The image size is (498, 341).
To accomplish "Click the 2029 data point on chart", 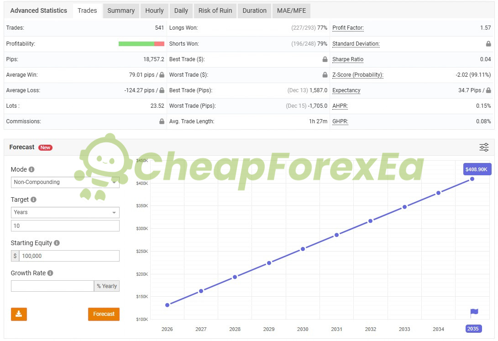I will click(269, 263).
